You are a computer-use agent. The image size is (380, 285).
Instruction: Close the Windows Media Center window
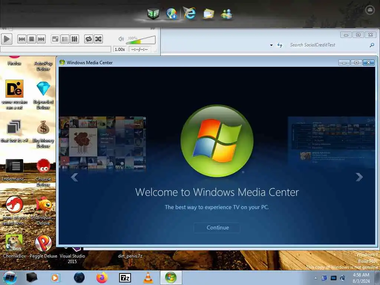(368, 63)
